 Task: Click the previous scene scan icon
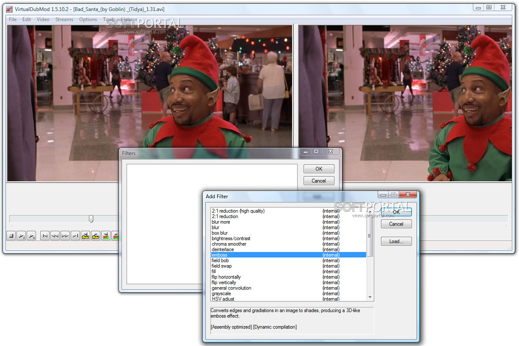coord(106,236)
